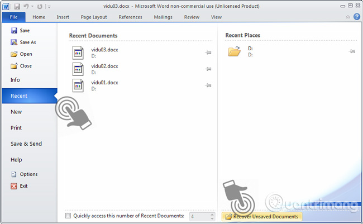Click the vidu03.docx document icon

click(x=78, y=53)
